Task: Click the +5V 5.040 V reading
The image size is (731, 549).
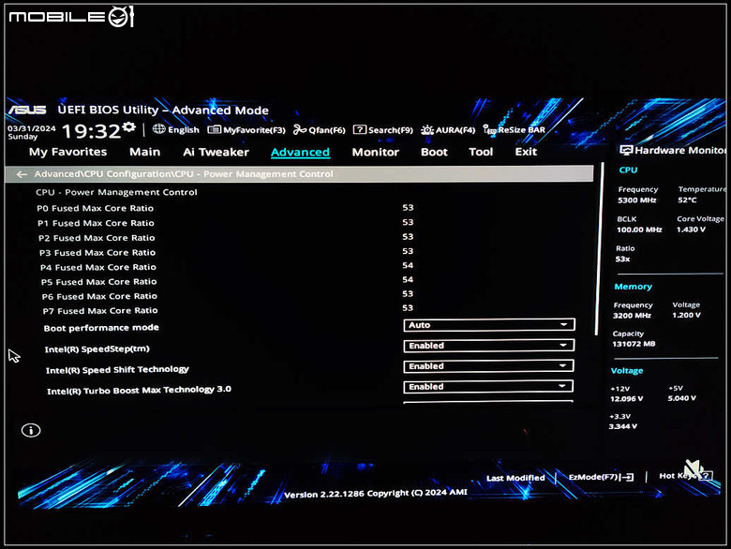Action: [681, 398]
